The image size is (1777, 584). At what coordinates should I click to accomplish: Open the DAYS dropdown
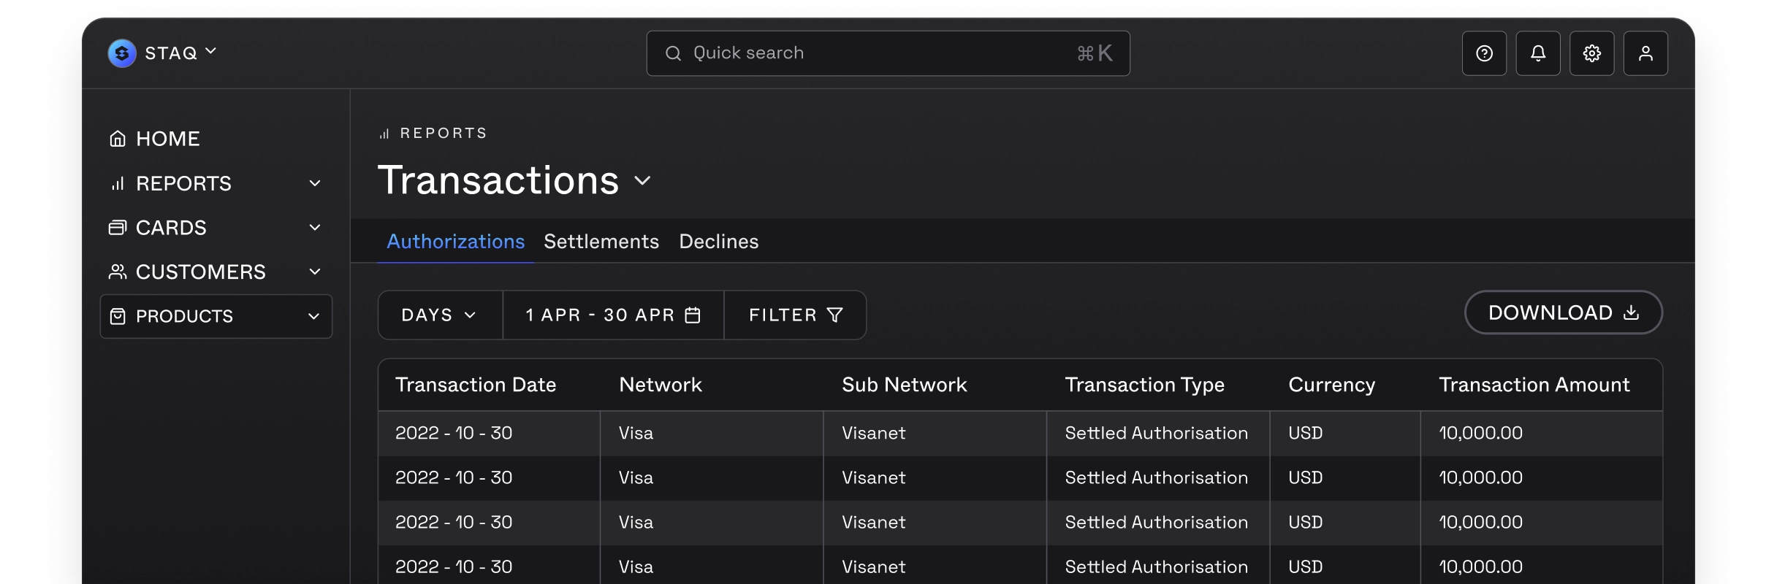tap(438, 315)
